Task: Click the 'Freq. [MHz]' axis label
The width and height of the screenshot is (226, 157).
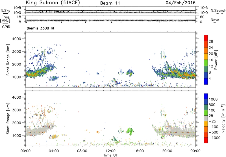Action: click(5, 19)
